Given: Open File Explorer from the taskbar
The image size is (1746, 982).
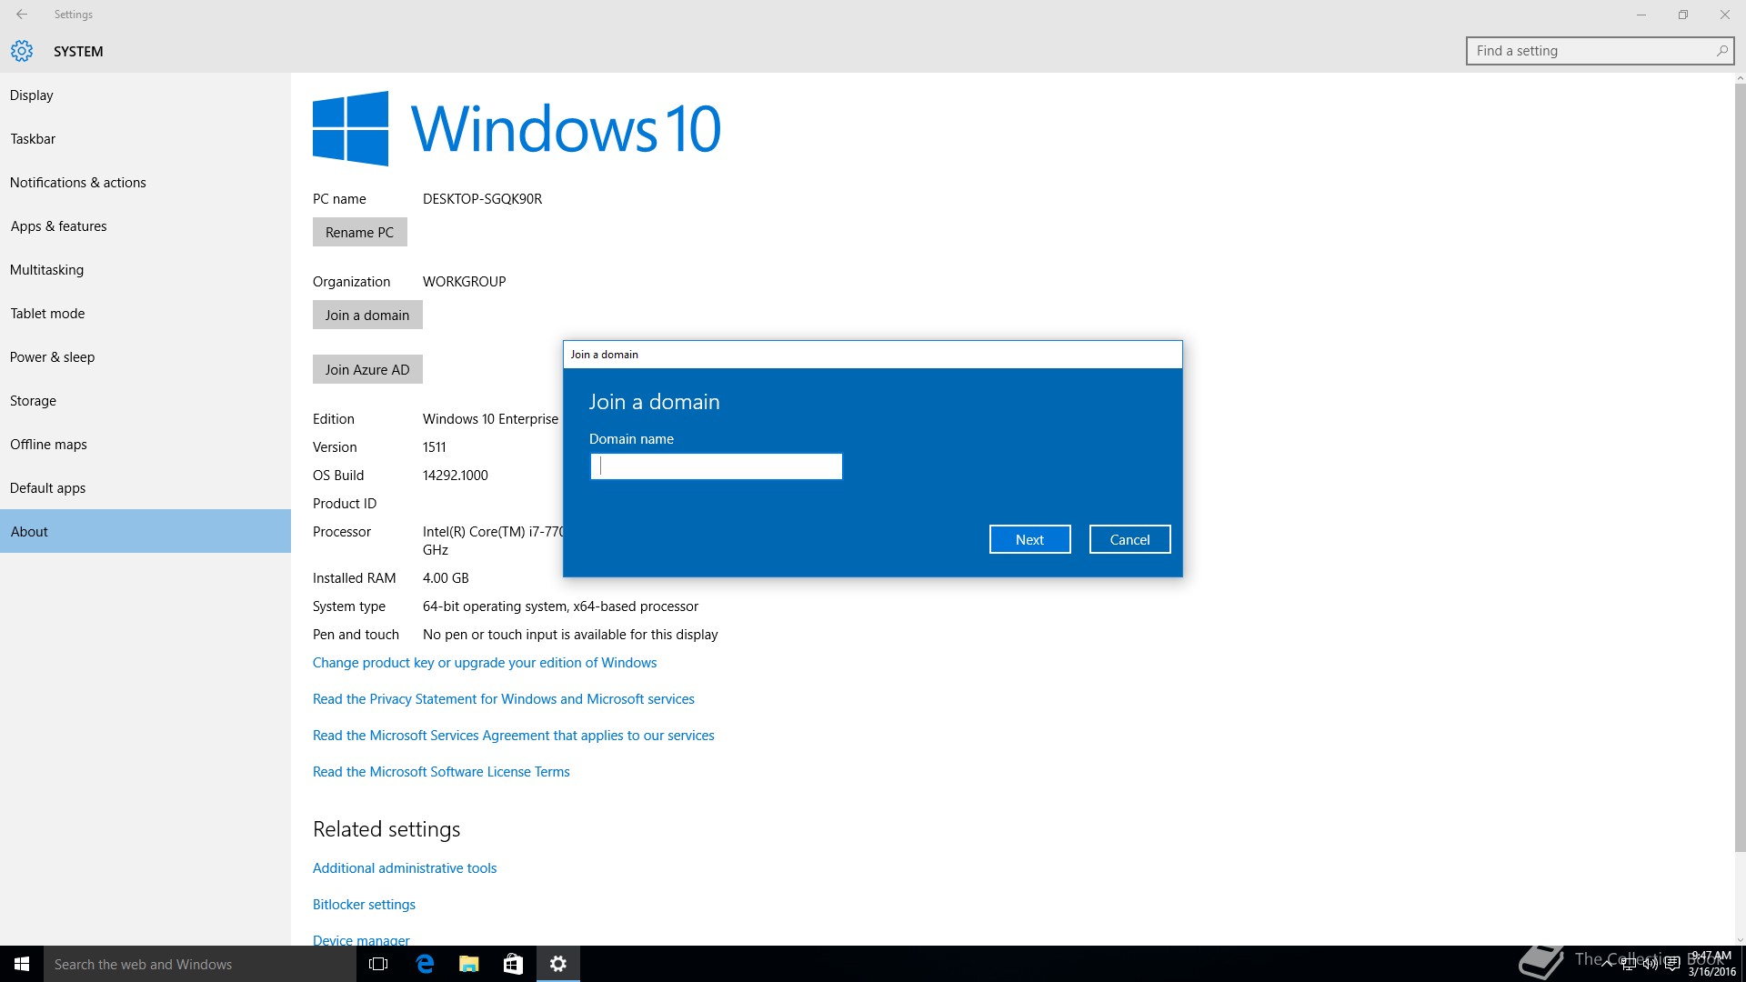Looking at the screenshot, I should coord(468,964).
